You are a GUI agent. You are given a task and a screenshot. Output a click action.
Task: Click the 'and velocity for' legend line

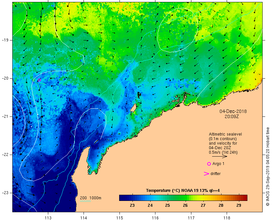click(x=223, y=143)
